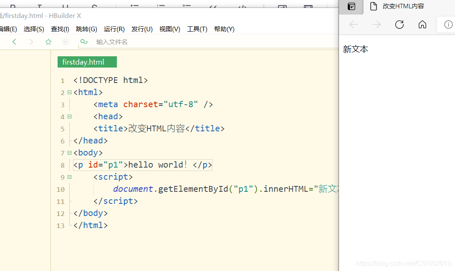Viewport: 455px width, 271px height.
Task: Click the meta charset code line
Action: coord(153,104)
